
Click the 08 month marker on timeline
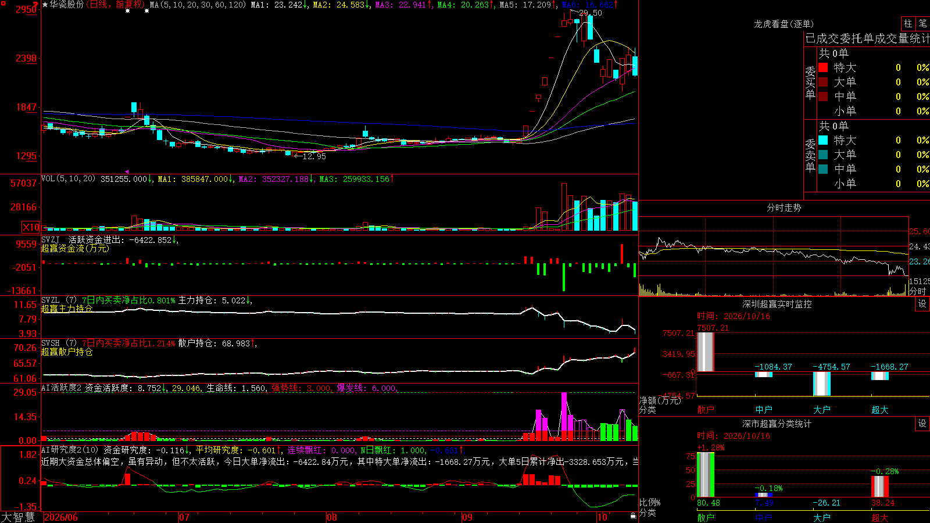pyautogui.click(x=331, y=517)
